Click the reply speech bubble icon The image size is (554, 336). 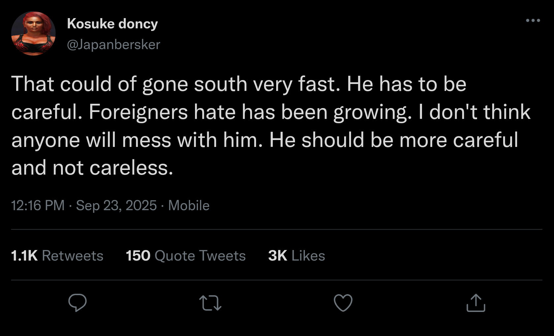tap(78, 302)
